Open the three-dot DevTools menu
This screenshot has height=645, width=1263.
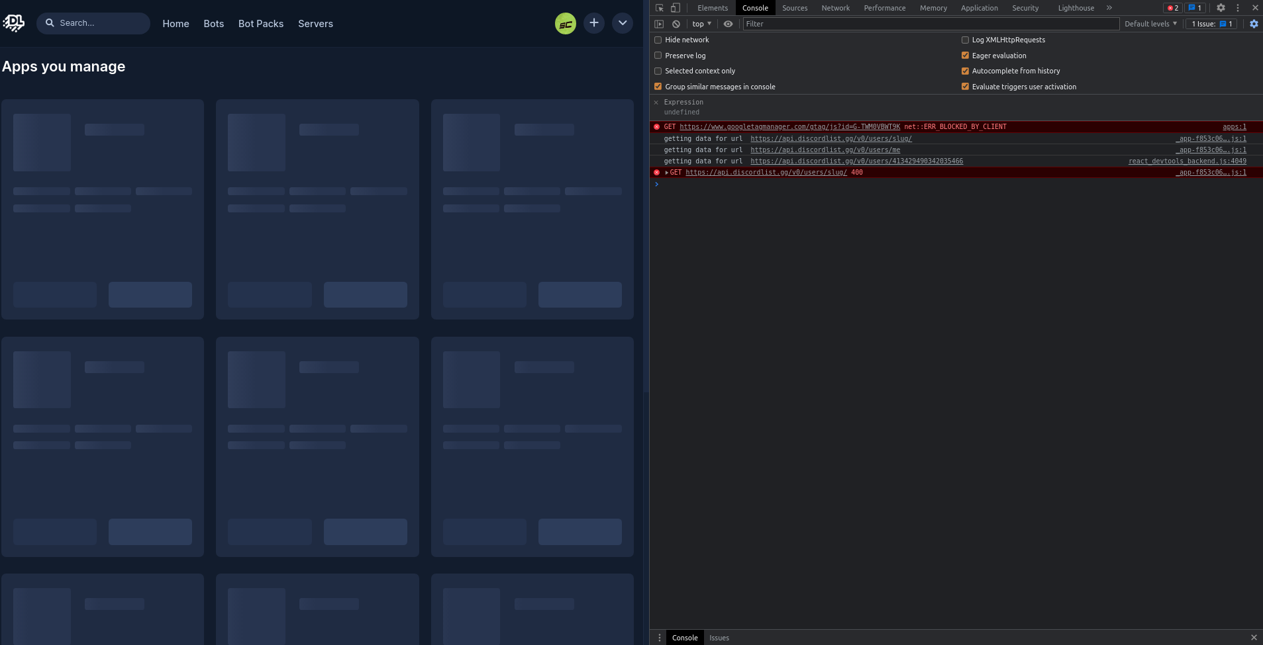(x=1237, y=7)
